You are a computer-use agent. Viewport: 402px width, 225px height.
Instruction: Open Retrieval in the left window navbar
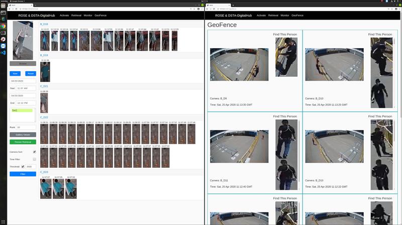tap(76, 16)
